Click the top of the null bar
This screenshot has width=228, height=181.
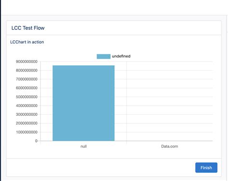click(84, 66)
